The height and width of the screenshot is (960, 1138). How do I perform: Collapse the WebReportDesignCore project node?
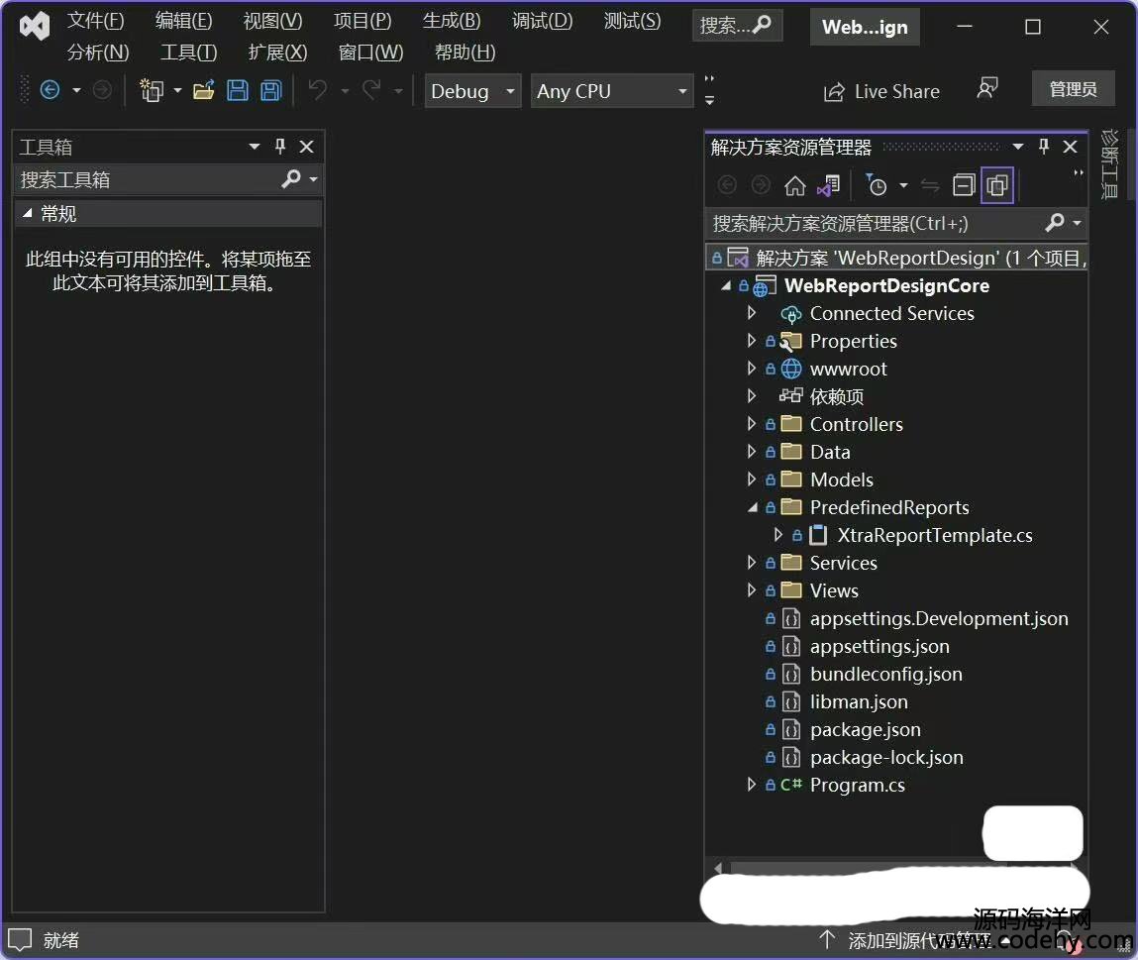(725, 285)
